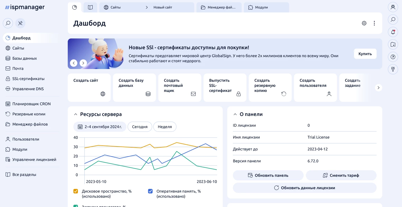402x207 pixels.
Task: Click the user profile icon at top right
Action: click(393, 7)
